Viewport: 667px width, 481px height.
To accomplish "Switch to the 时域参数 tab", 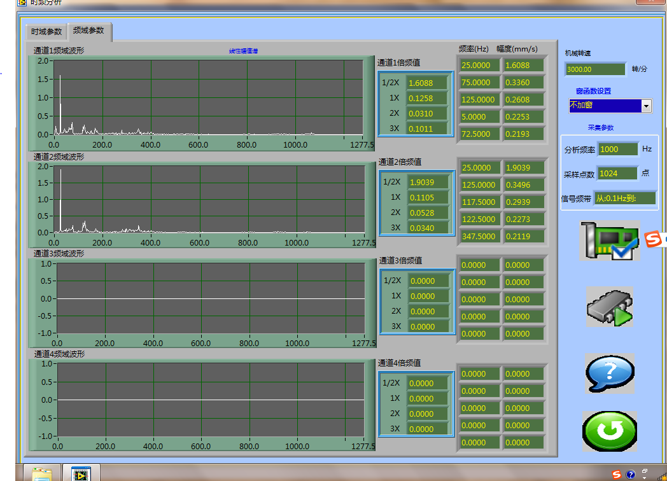I will tap(46, 32).
